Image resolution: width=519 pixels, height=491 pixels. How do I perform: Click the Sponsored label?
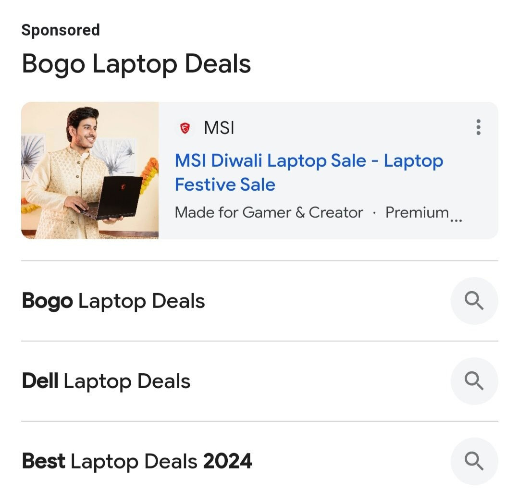(x=61, y=30)
